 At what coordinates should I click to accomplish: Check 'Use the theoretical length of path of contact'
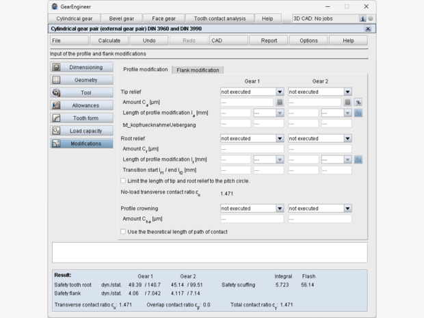pos(123,231)
